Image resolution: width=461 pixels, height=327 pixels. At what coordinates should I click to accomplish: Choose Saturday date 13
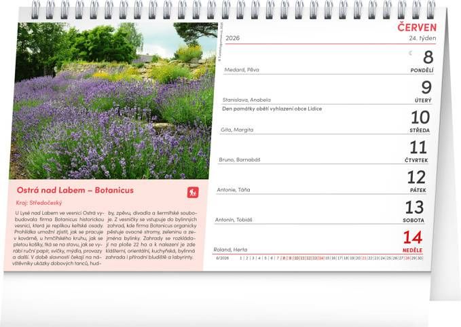pyautogui.click(x=414, y=207)
